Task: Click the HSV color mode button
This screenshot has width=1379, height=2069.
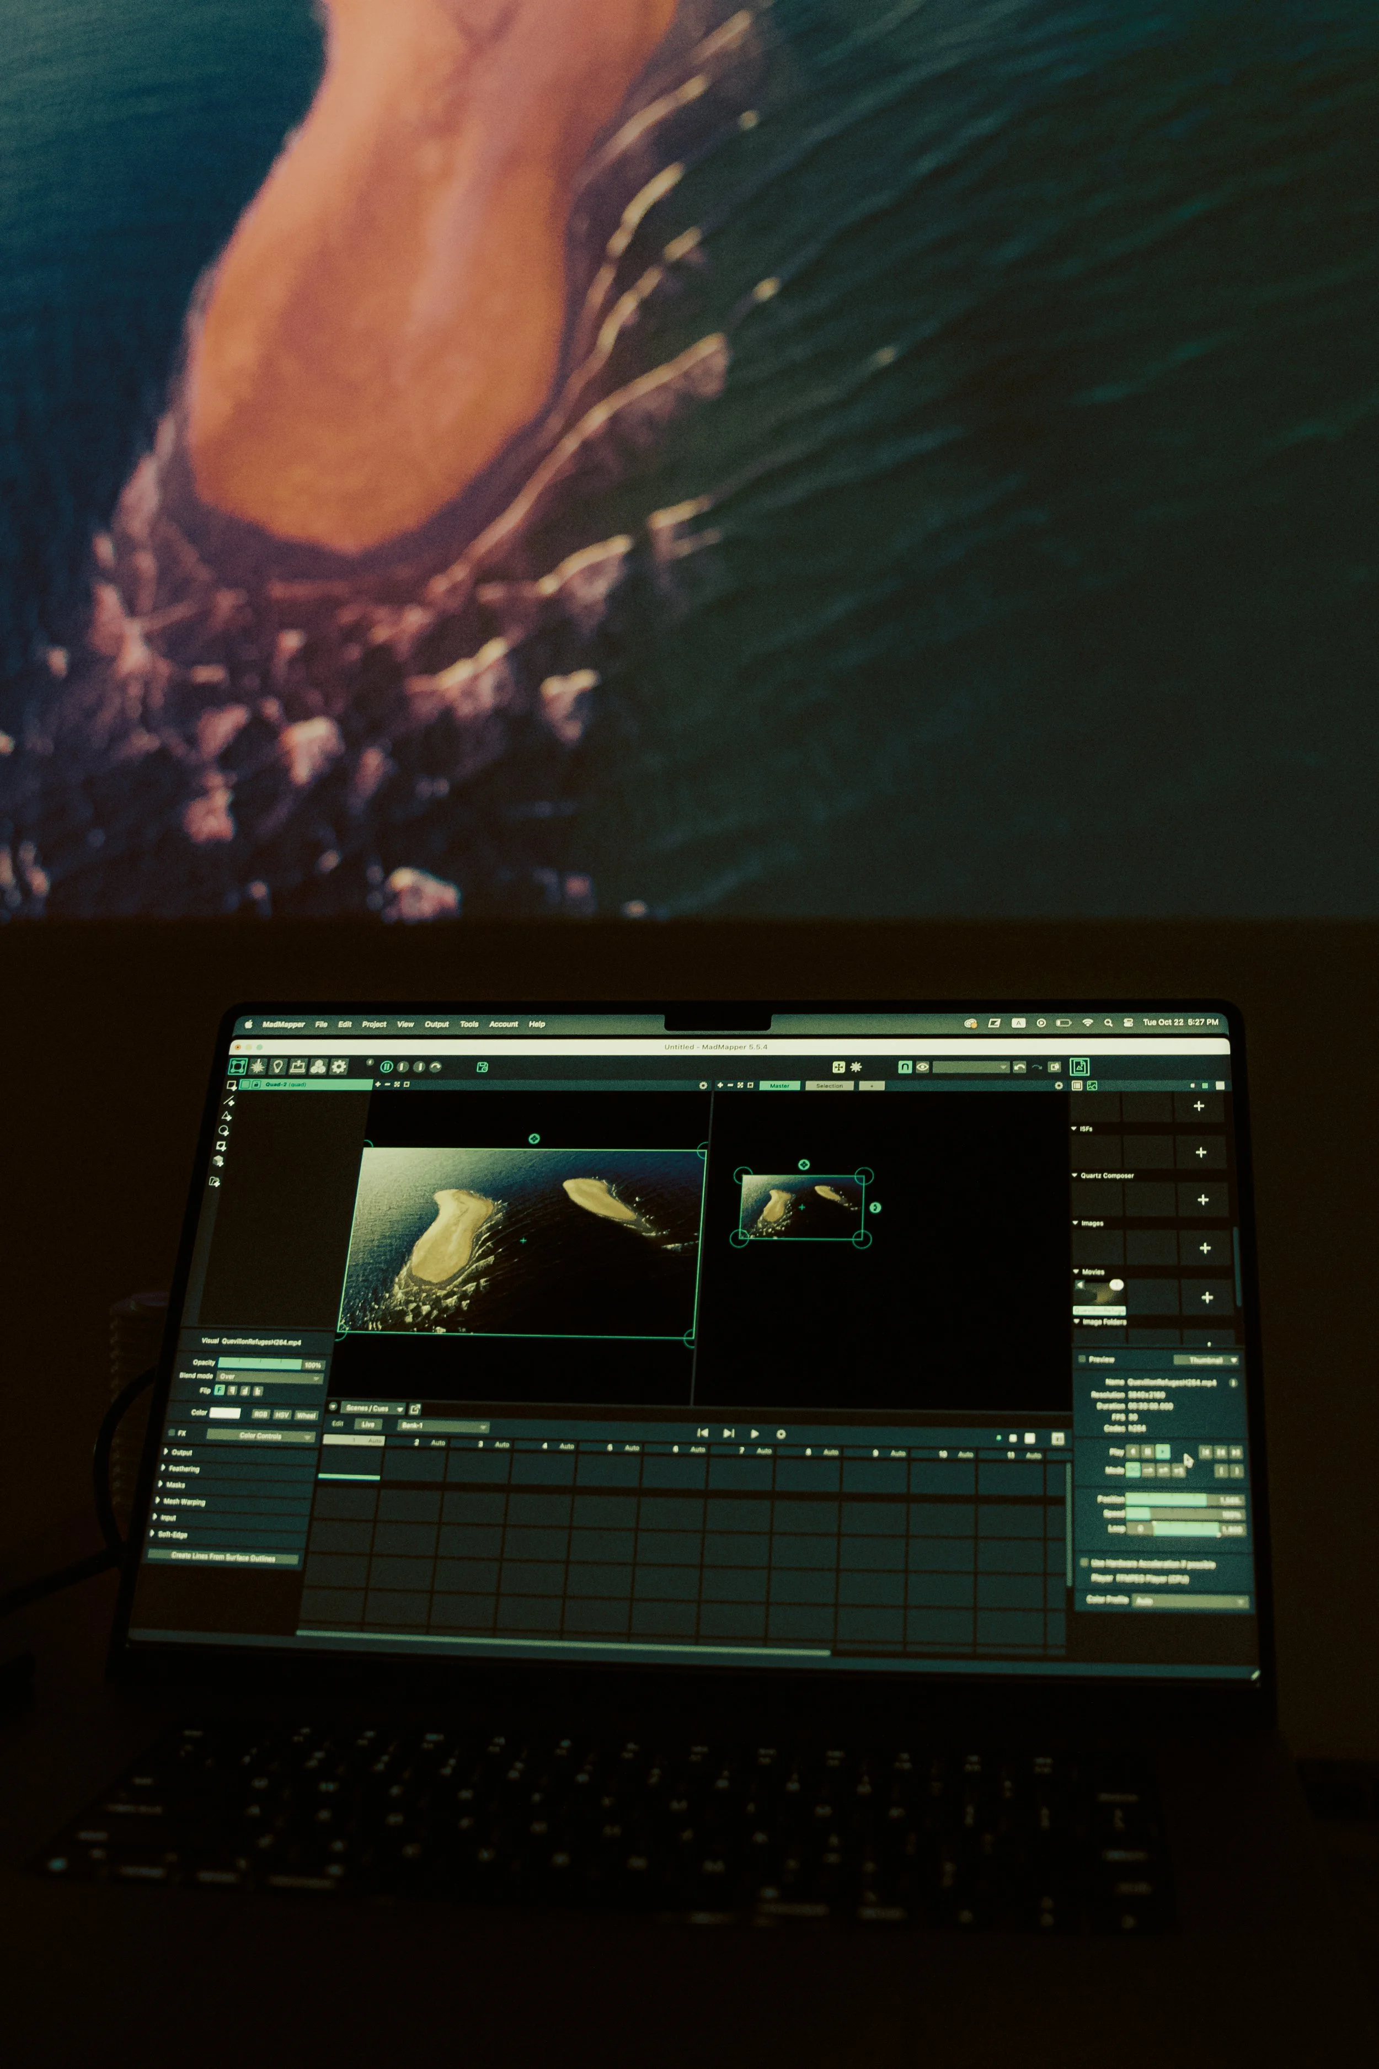Action: (x=282, y=1415)
